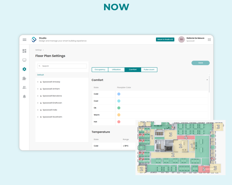The image size is (232, 185).
Task: Open the Cold state color swatch
Action: [x=119, y=94]
